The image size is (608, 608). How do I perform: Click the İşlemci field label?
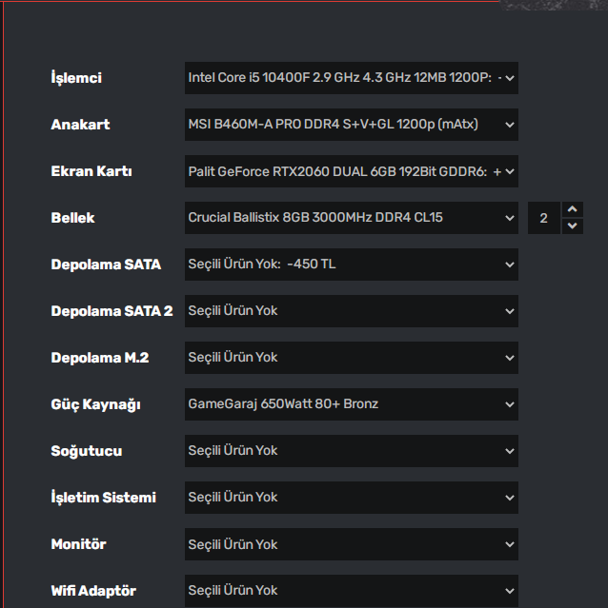[76, 78]
